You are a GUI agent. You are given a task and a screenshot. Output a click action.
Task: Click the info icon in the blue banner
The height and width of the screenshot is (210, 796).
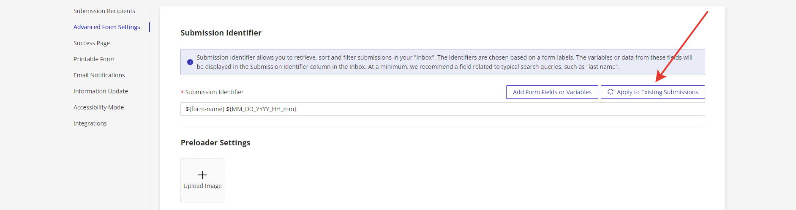point(190,62)
